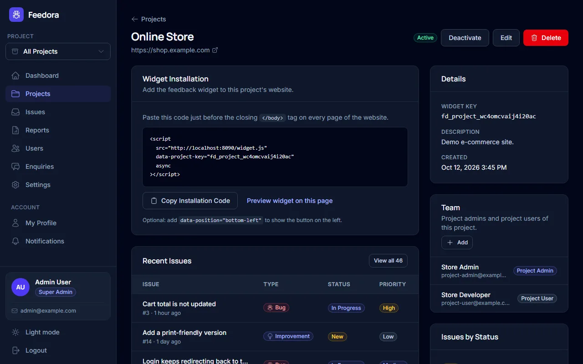583x364 pixels.
Task: Deactivate the Online Store project
Action: (465, 38)
